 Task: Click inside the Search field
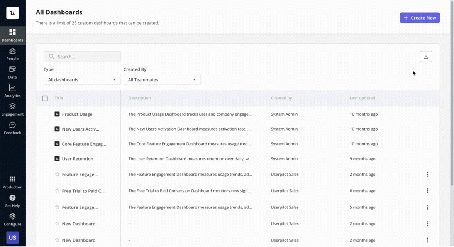pos(82,56)
